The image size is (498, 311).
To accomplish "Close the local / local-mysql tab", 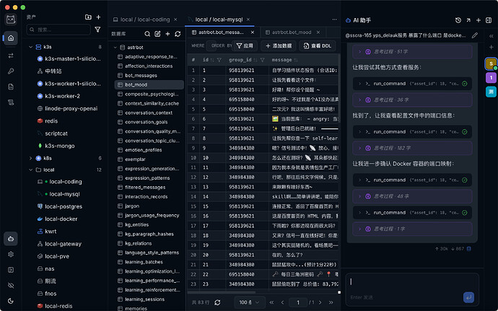I will tap(248, 19).
